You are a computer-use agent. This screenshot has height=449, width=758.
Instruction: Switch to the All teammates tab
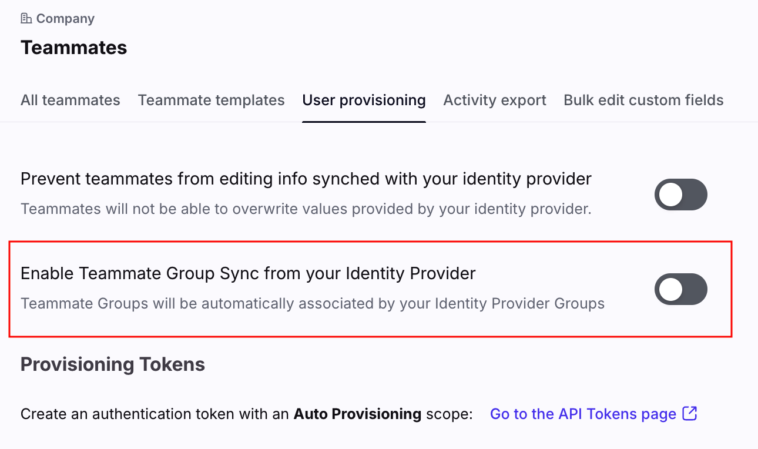coord(70,100)
